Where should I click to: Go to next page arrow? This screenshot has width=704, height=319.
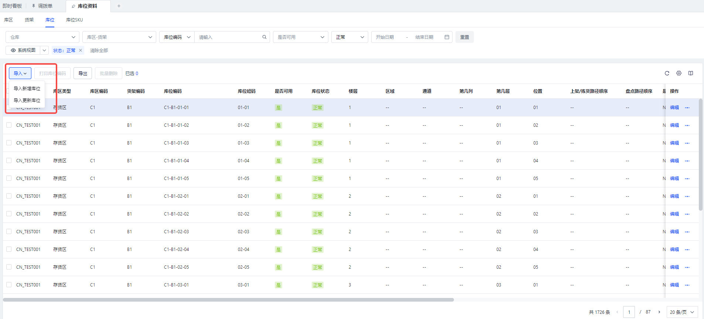pyautogui.click(x=659, y=312)
